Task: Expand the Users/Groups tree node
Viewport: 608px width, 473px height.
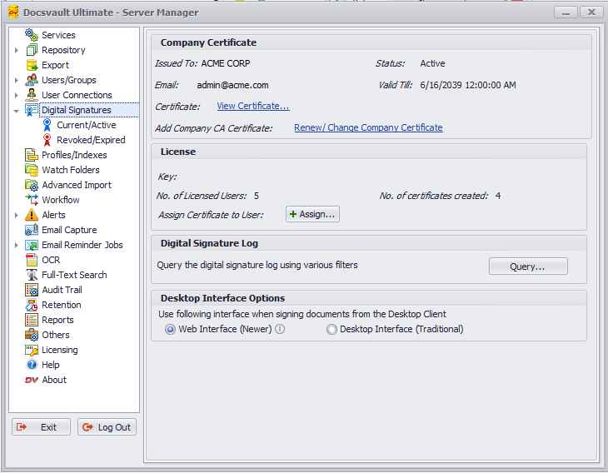Action: 17,80
